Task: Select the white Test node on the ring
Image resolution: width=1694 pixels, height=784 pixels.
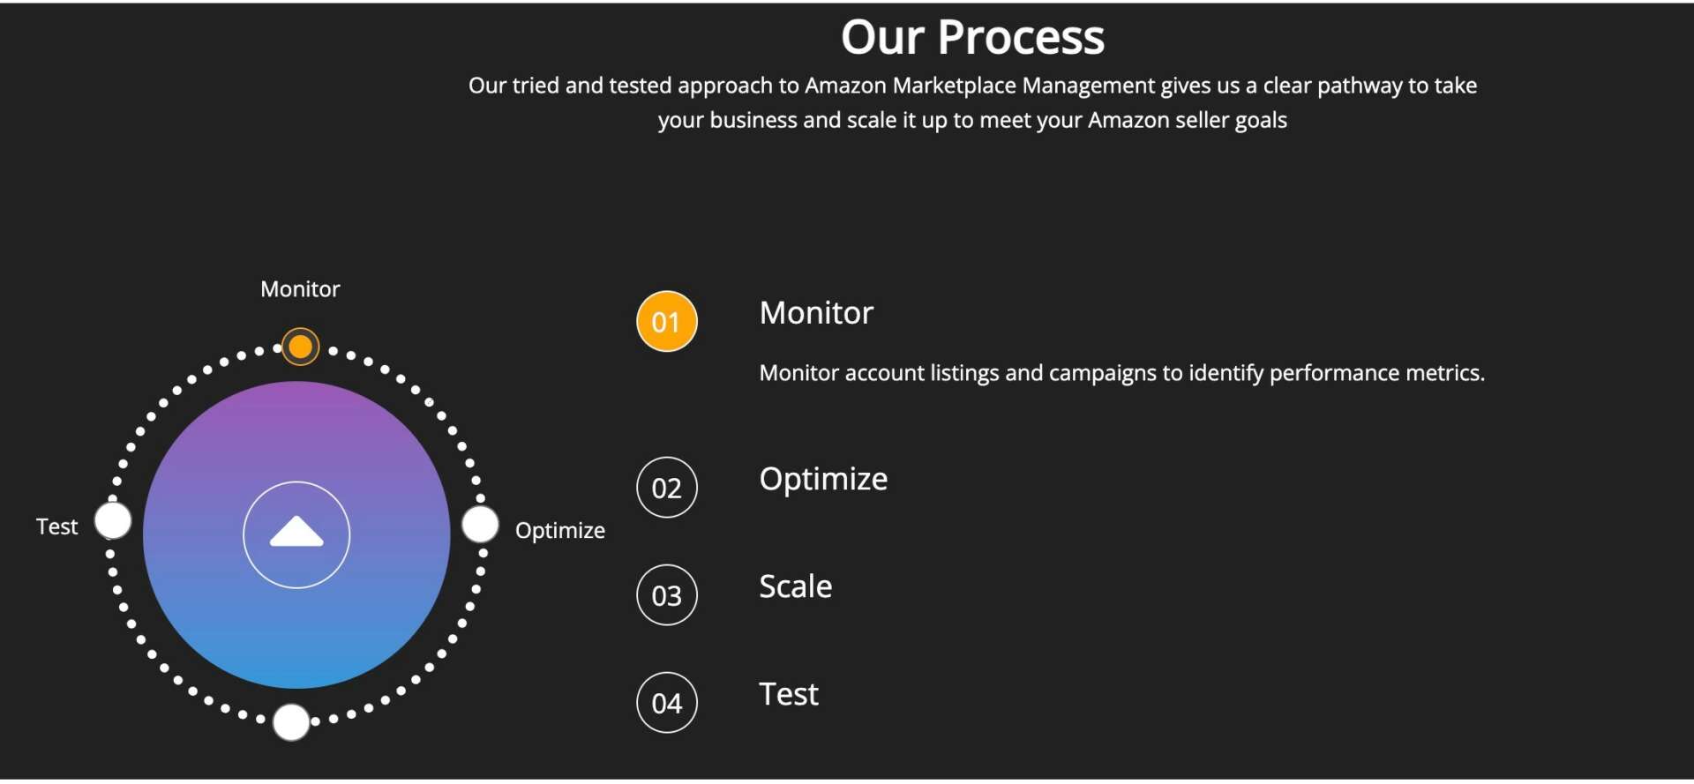Action: pyautogui.click(x=113, y=520)
